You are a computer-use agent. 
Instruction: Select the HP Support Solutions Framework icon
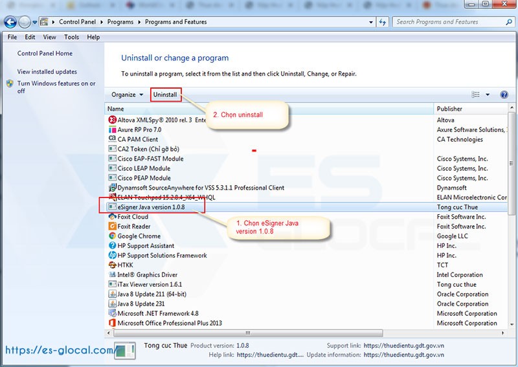[112, 255]
